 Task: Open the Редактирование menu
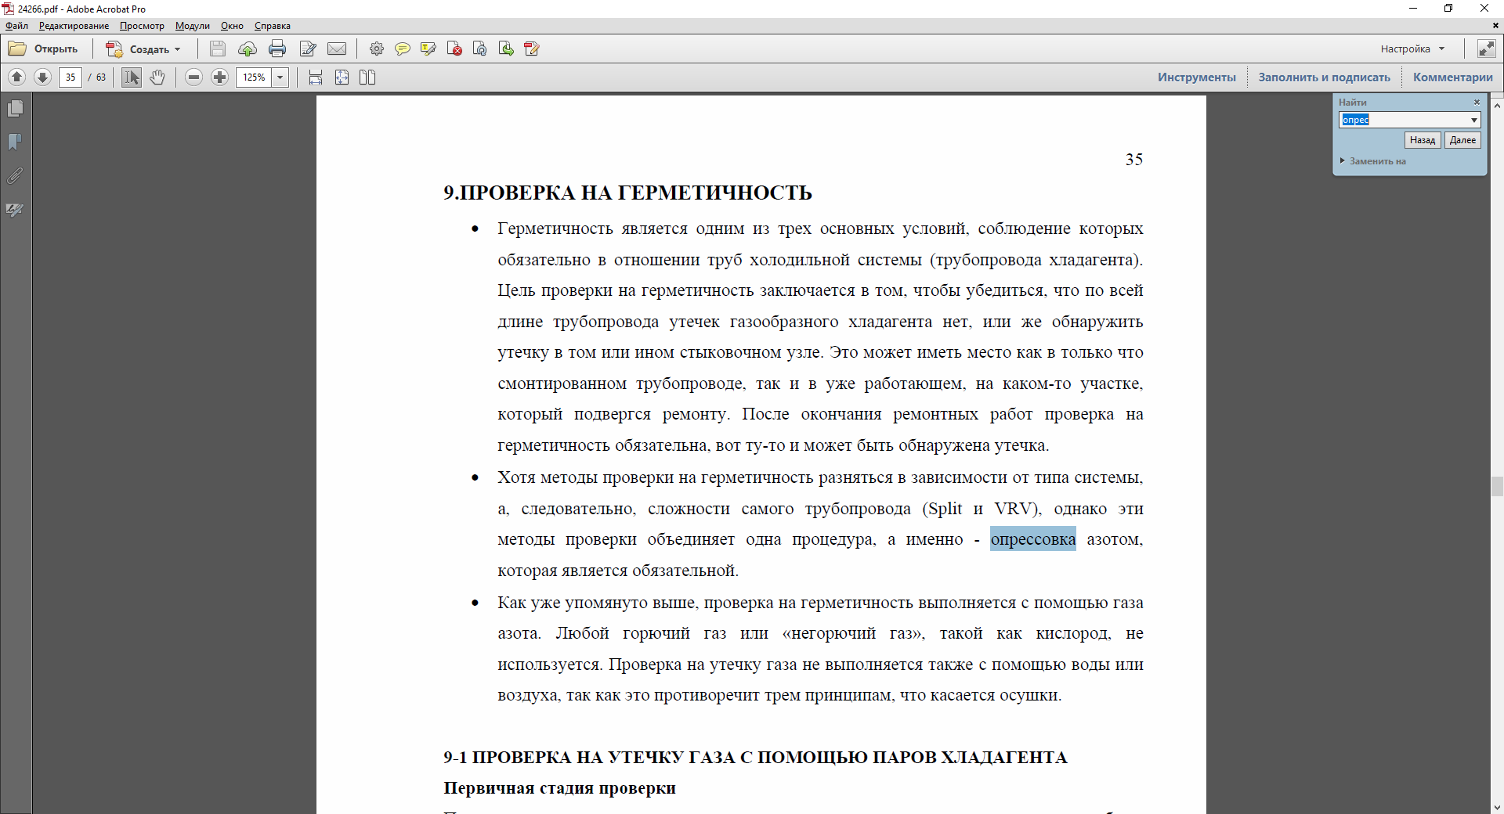[x=74, y=26]
